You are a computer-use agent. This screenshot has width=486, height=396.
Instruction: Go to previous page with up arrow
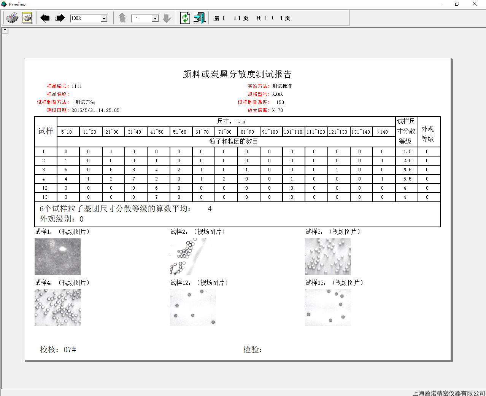click(x=122, y=18)
